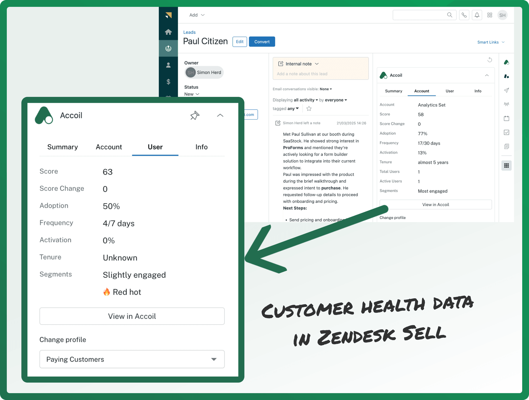
Task: Click the Edit button next to Paul Citizen
Action: 240,42
